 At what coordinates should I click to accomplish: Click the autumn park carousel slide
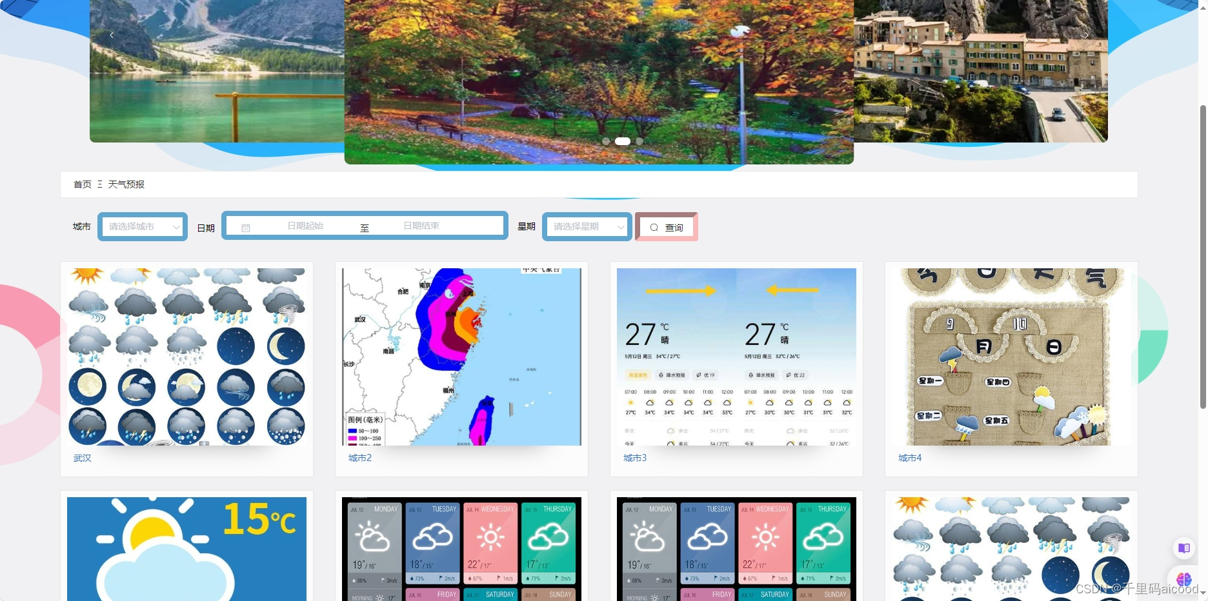(x=599, y=82)
